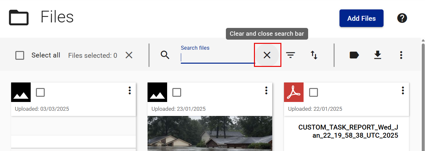Check the file uploaded 03/03/2025
The height and width of the screenshot is (151, 425).
pyautogui.click(x=40, y=93)
